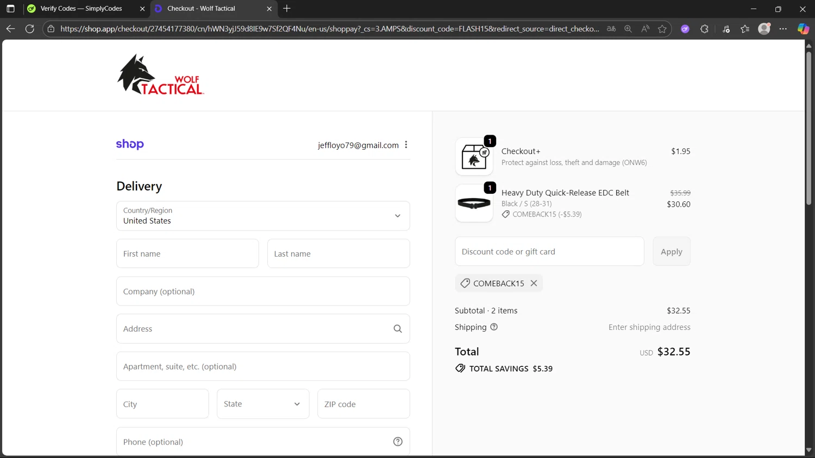Open a new browser tab
The height and width of the screenshot is (458, 815).
tap(287, 9)
